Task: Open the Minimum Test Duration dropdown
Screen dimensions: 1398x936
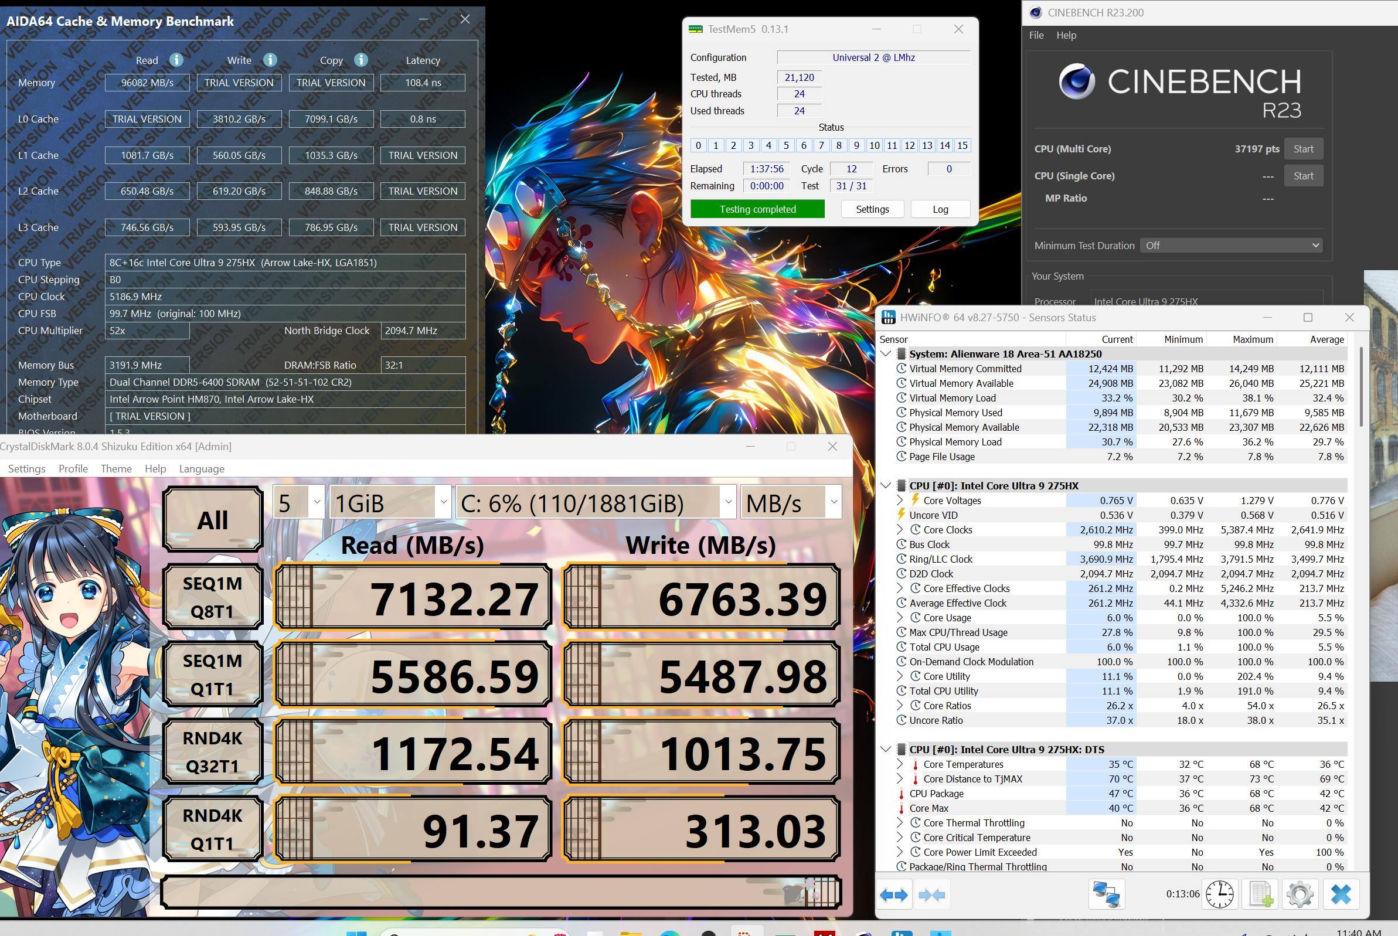Action: click(1231, 246)
